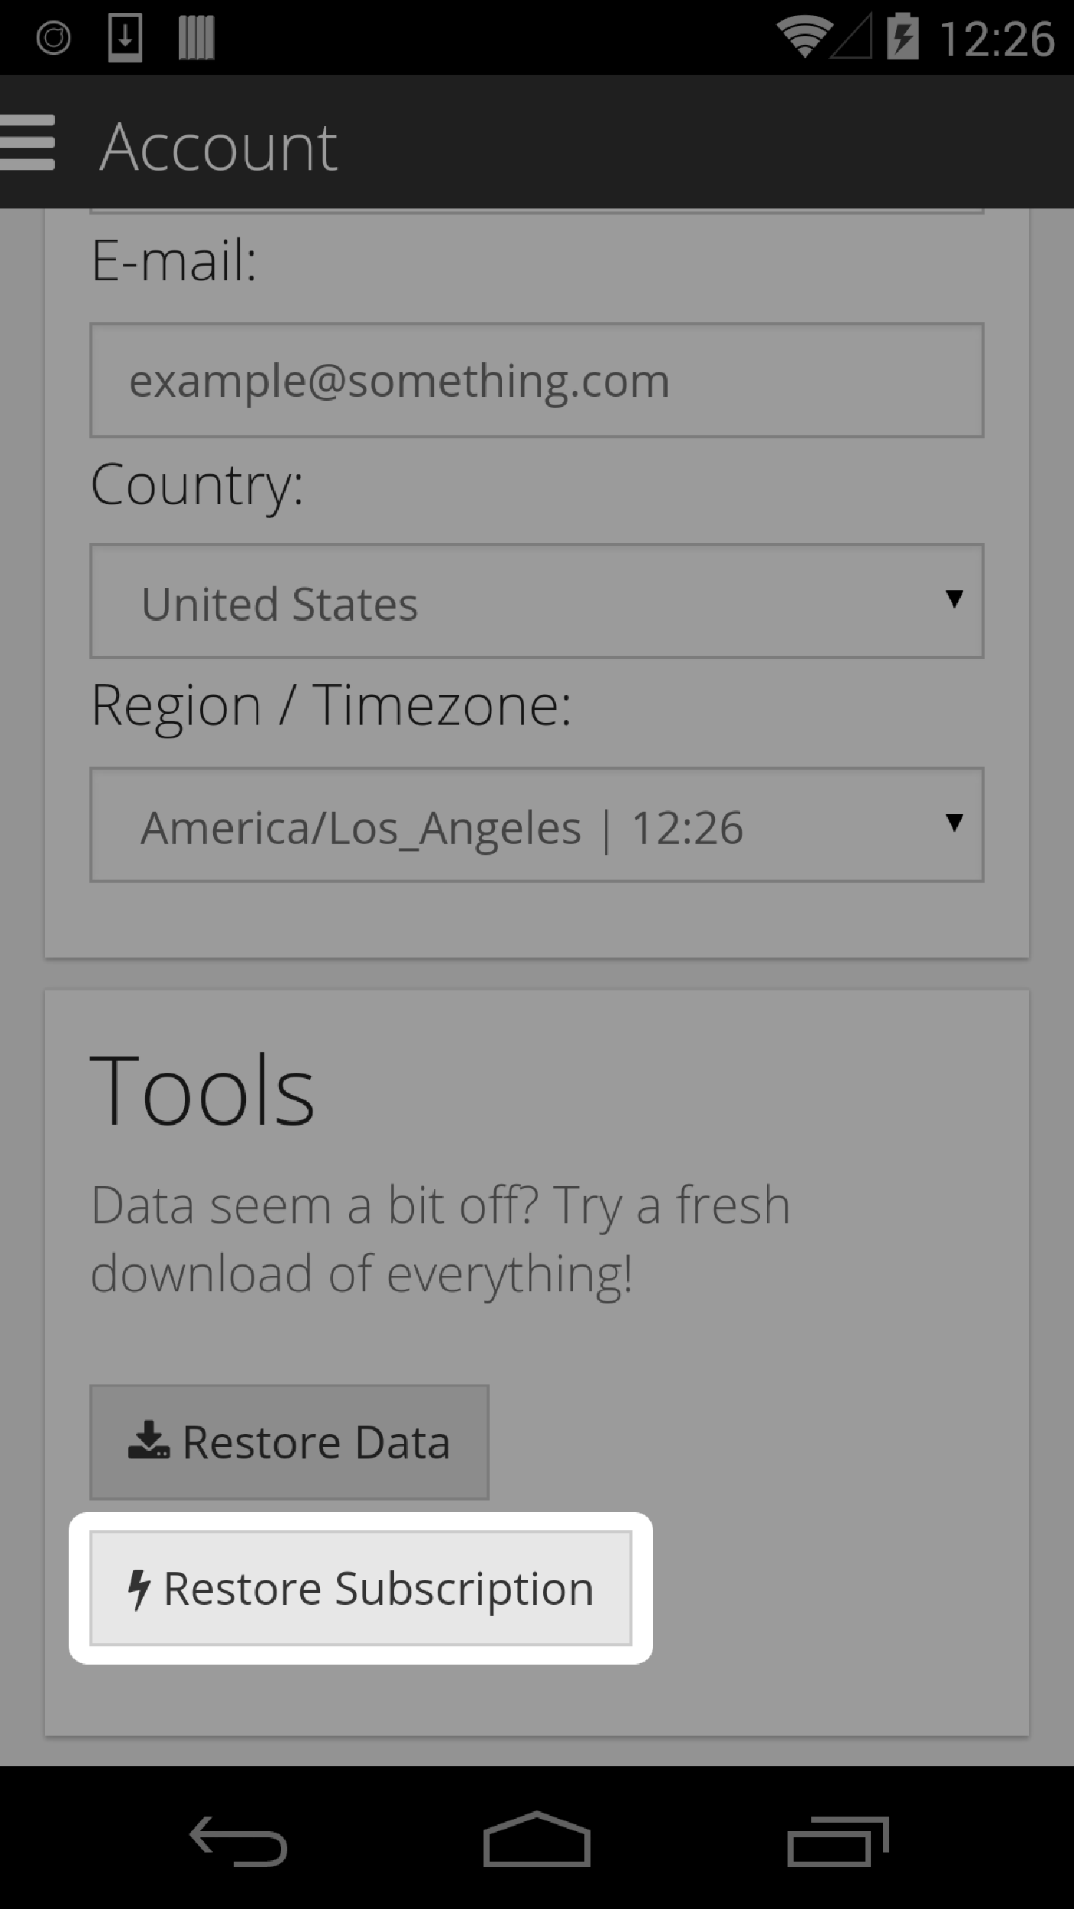Focus the E-mail input field

536,380
